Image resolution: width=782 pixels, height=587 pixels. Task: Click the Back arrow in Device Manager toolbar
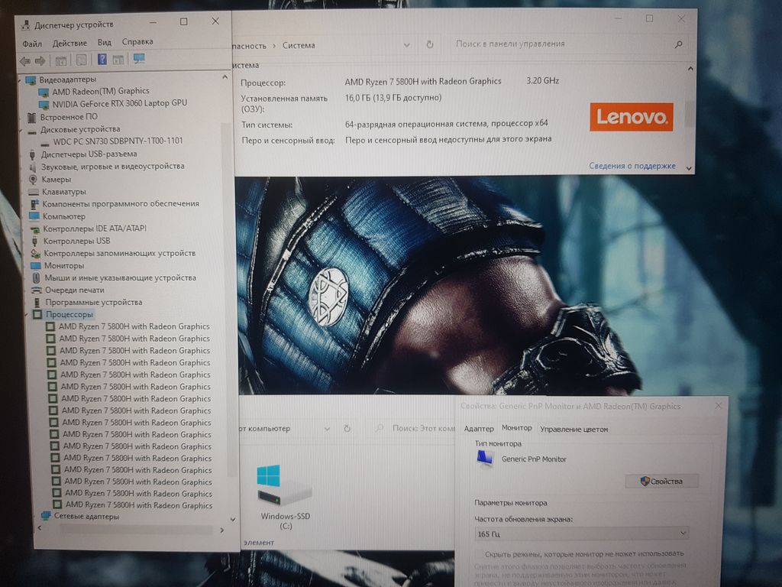(x=25, y=60)
